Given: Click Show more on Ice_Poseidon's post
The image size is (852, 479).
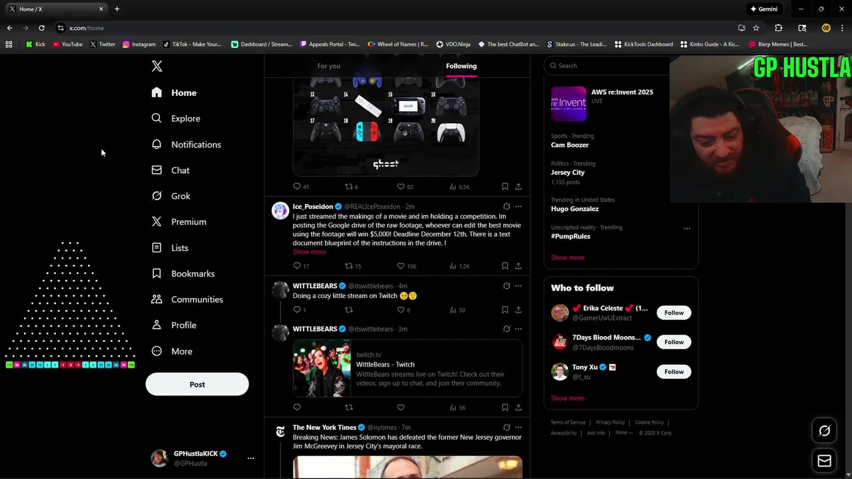Looking at the screenshot, I should [310, 252].
